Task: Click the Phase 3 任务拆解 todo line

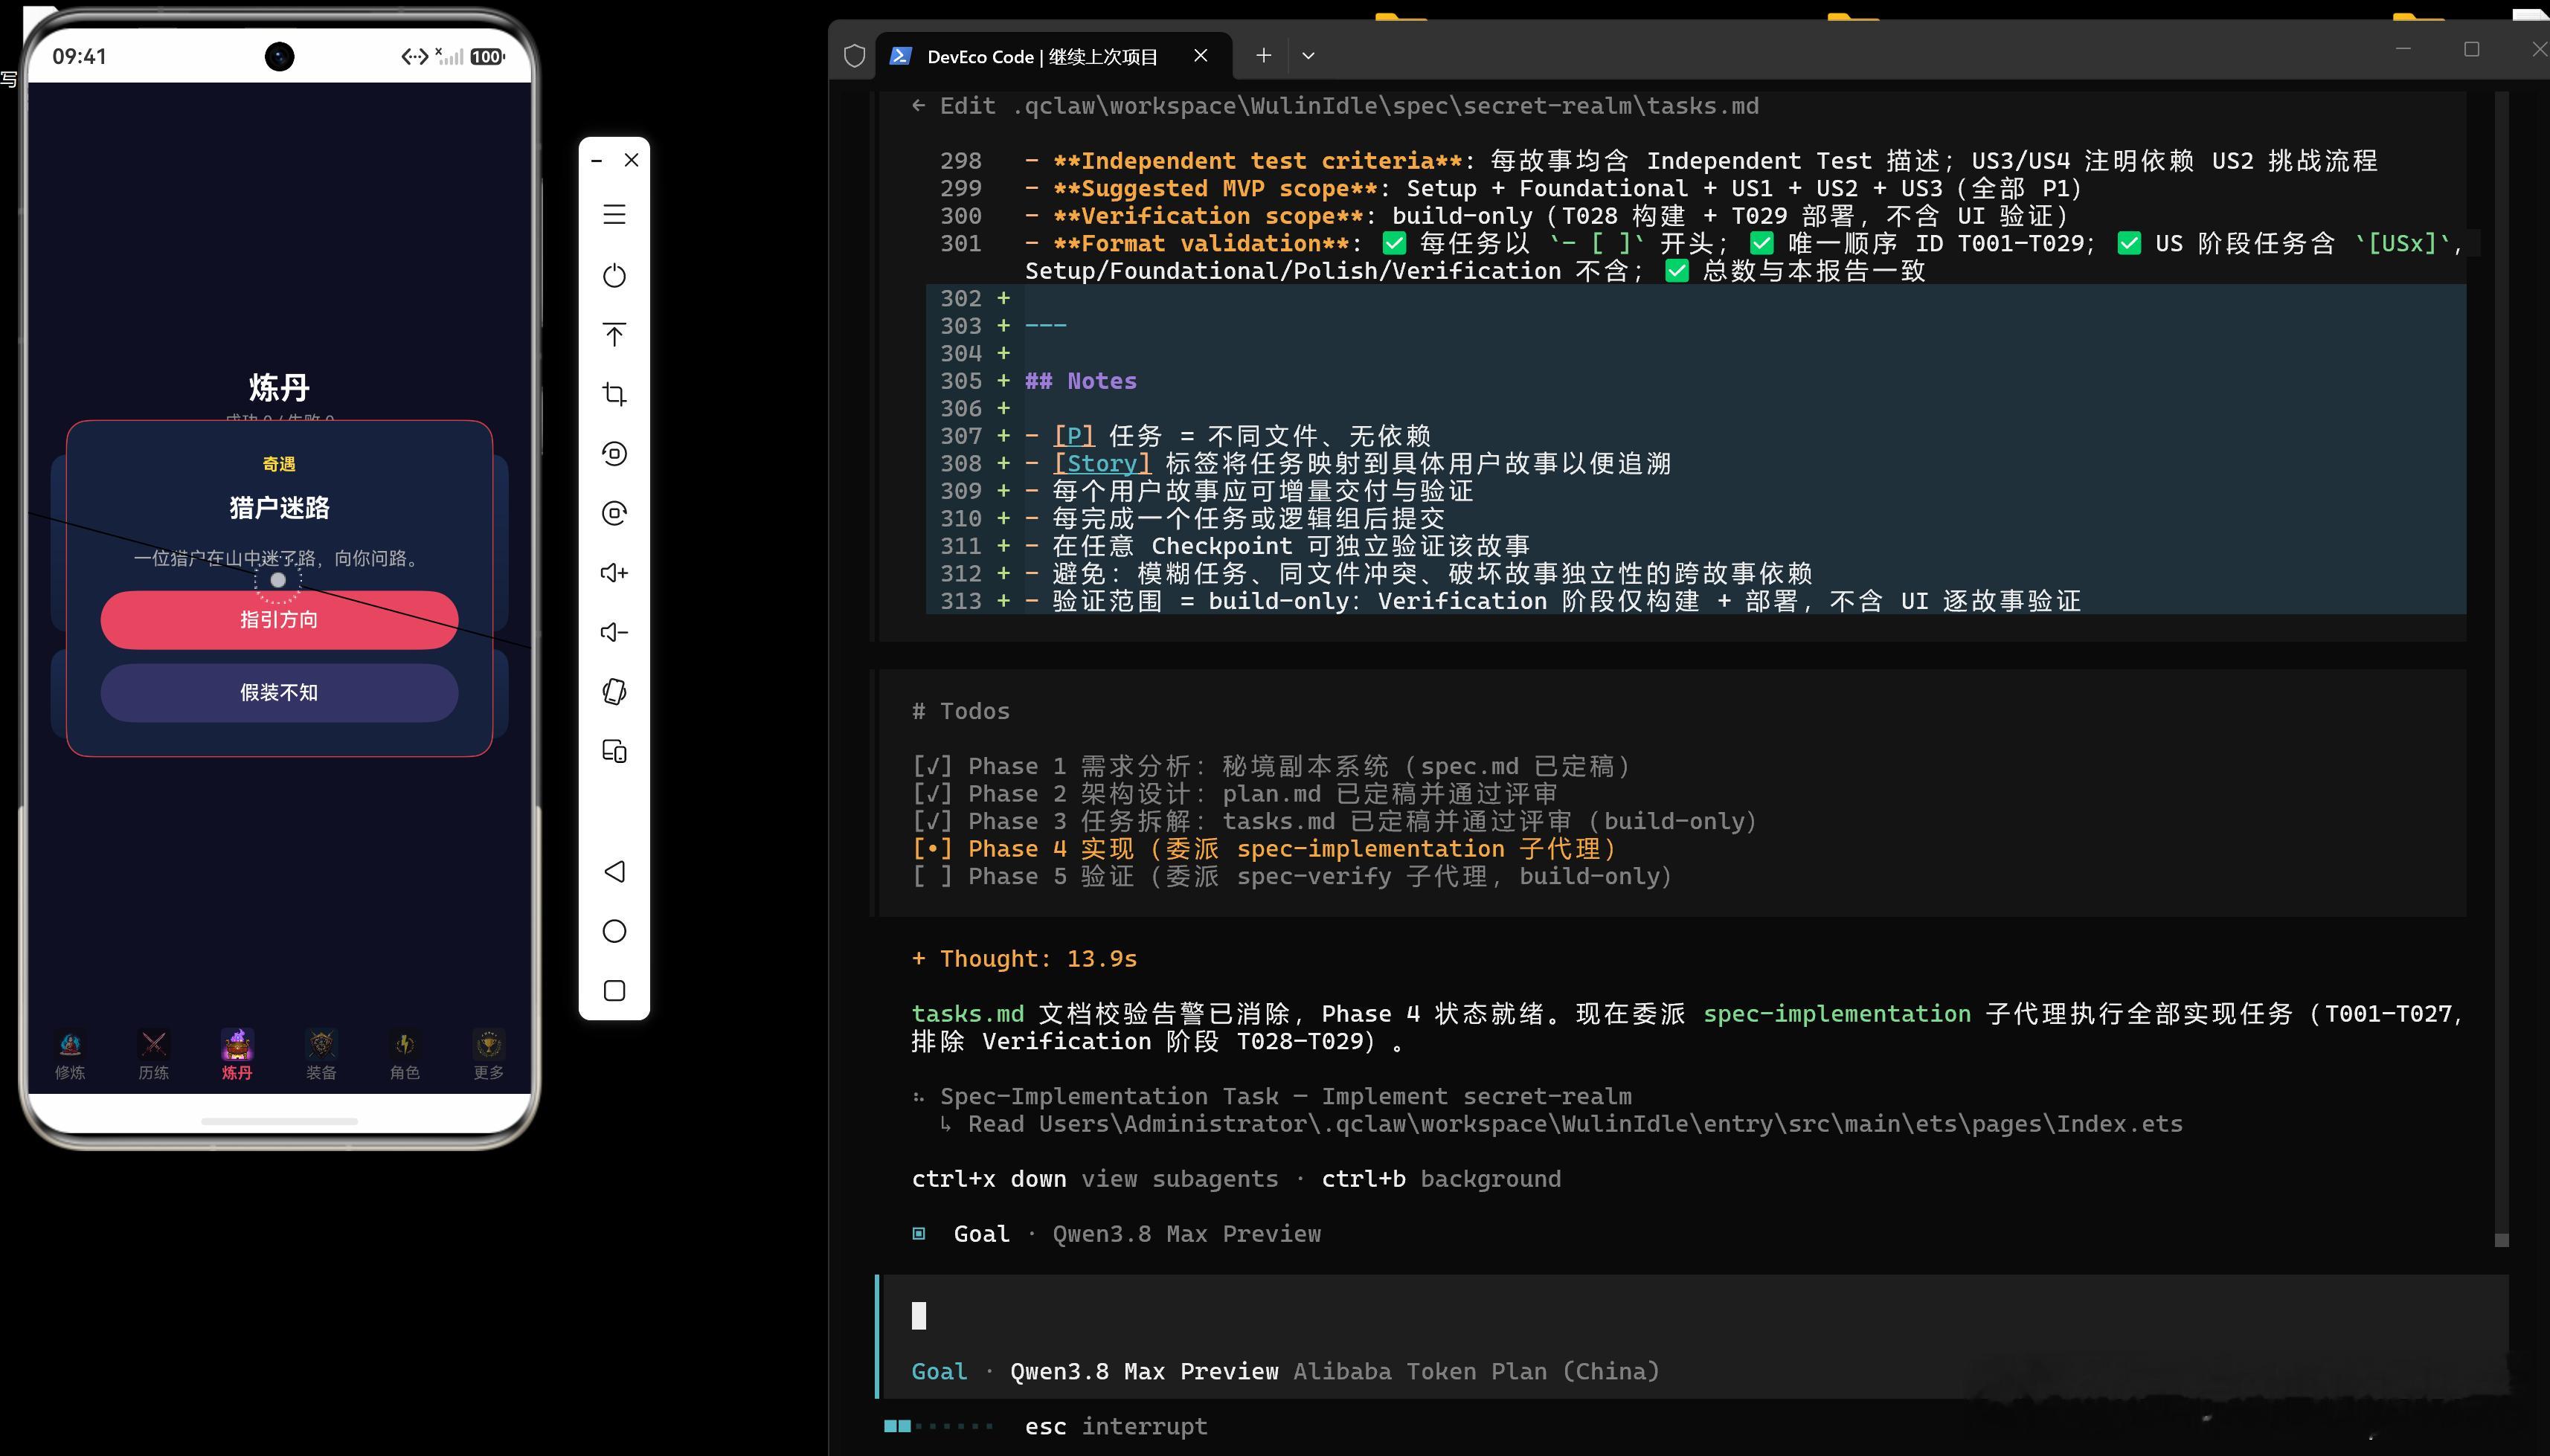Action: pos(1335,822)
